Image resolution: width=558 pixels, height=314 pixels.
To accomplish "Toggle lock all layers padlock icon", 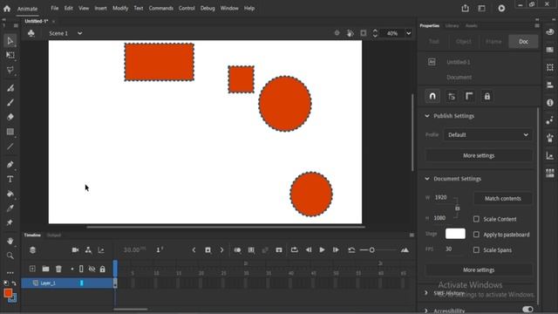I will click(103, 270).
